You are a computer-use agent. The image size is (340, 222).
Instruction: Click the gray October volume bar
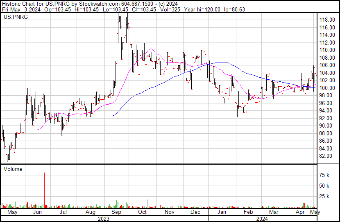click(148, 204)
